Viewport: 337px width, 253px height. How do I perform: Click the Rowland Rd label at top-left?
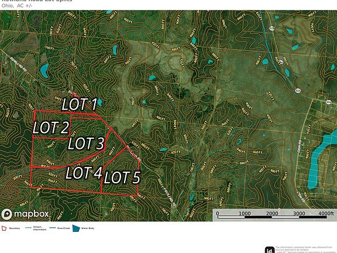[x=19, y=64]
